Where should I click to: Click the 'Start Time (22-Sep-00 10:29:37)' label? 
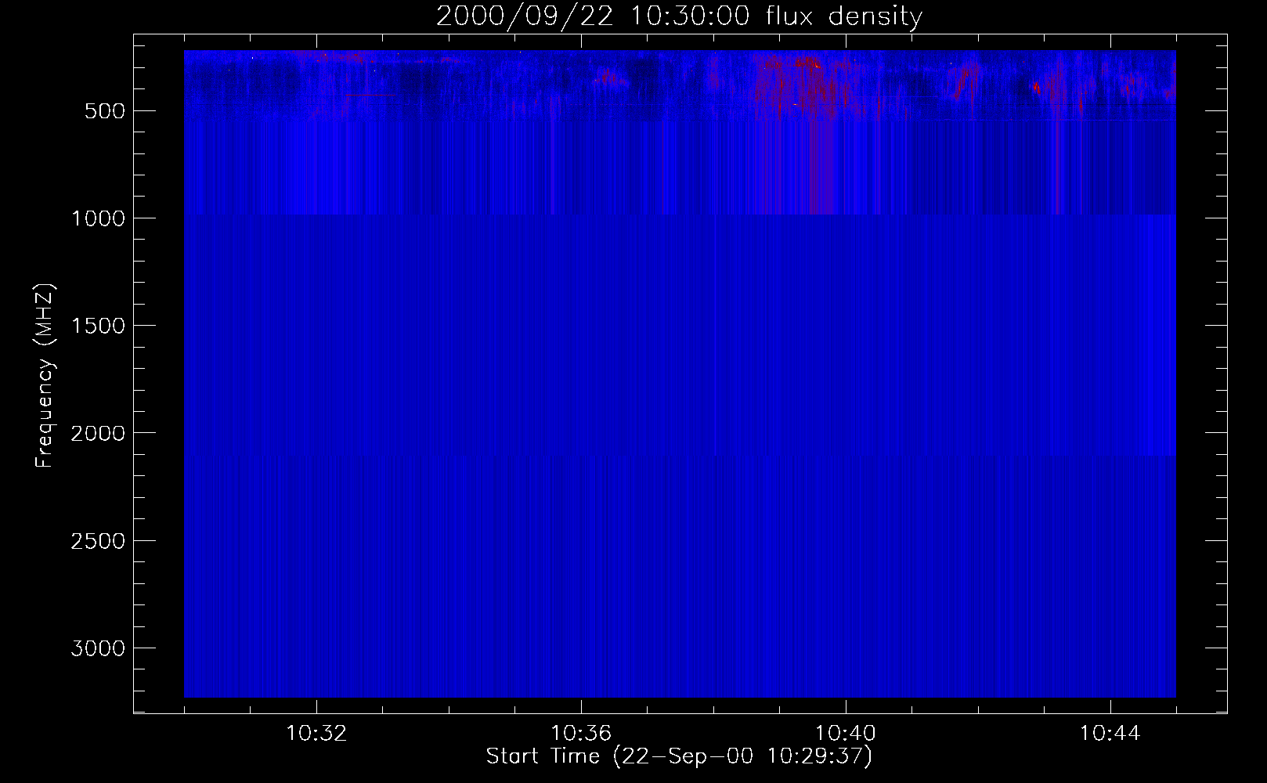tap(679, 756)
